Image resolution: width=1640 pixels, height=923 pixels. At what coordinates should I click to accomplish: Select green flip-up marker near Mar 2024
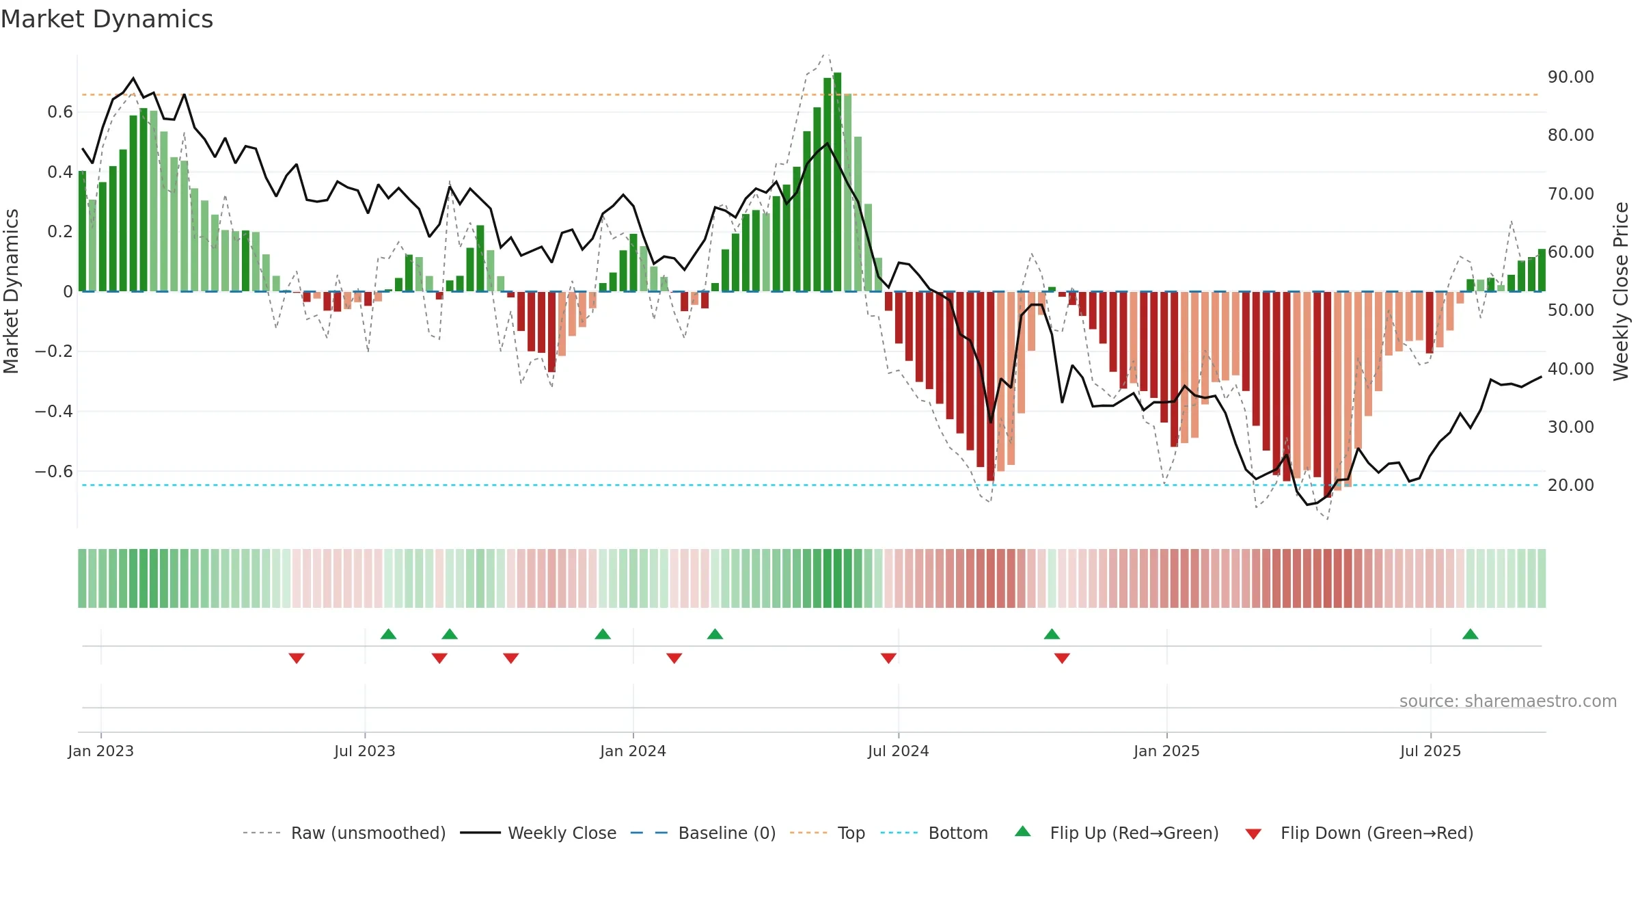pyautogui.click(x=715, y=634)
